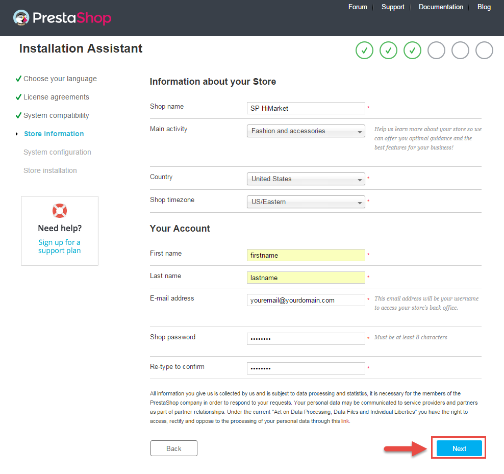504x474 pixels.
Task: Open the Main activity dropdown
Action: click(x=306, y=131)
